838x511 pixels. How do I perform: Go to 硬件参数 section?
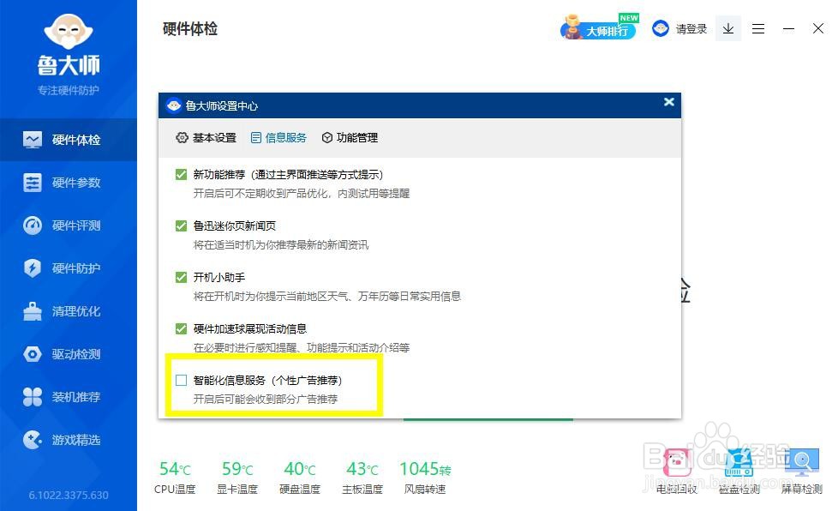(69, 183)
